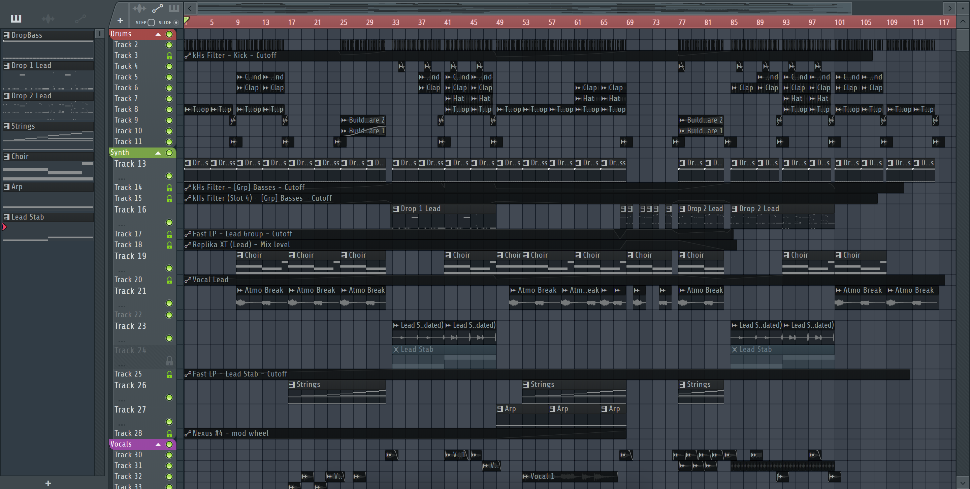
Task: Jump to bar 49 on the timeline ruler
Action: point(500,23)
